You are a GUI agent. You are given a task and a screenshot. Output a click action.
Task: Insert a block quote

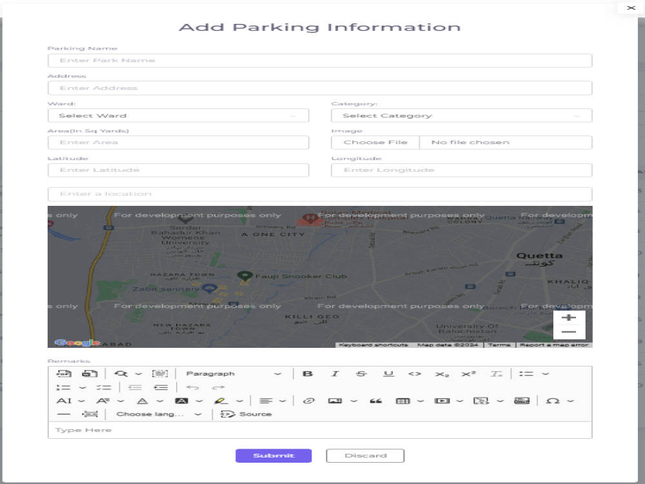click(375, 401)
